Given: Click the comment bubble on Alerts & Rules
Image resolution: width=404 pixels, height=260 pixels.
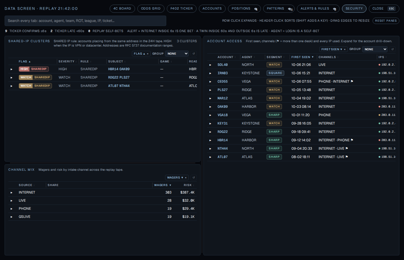Looking at the screenshot, I should 334,9.
